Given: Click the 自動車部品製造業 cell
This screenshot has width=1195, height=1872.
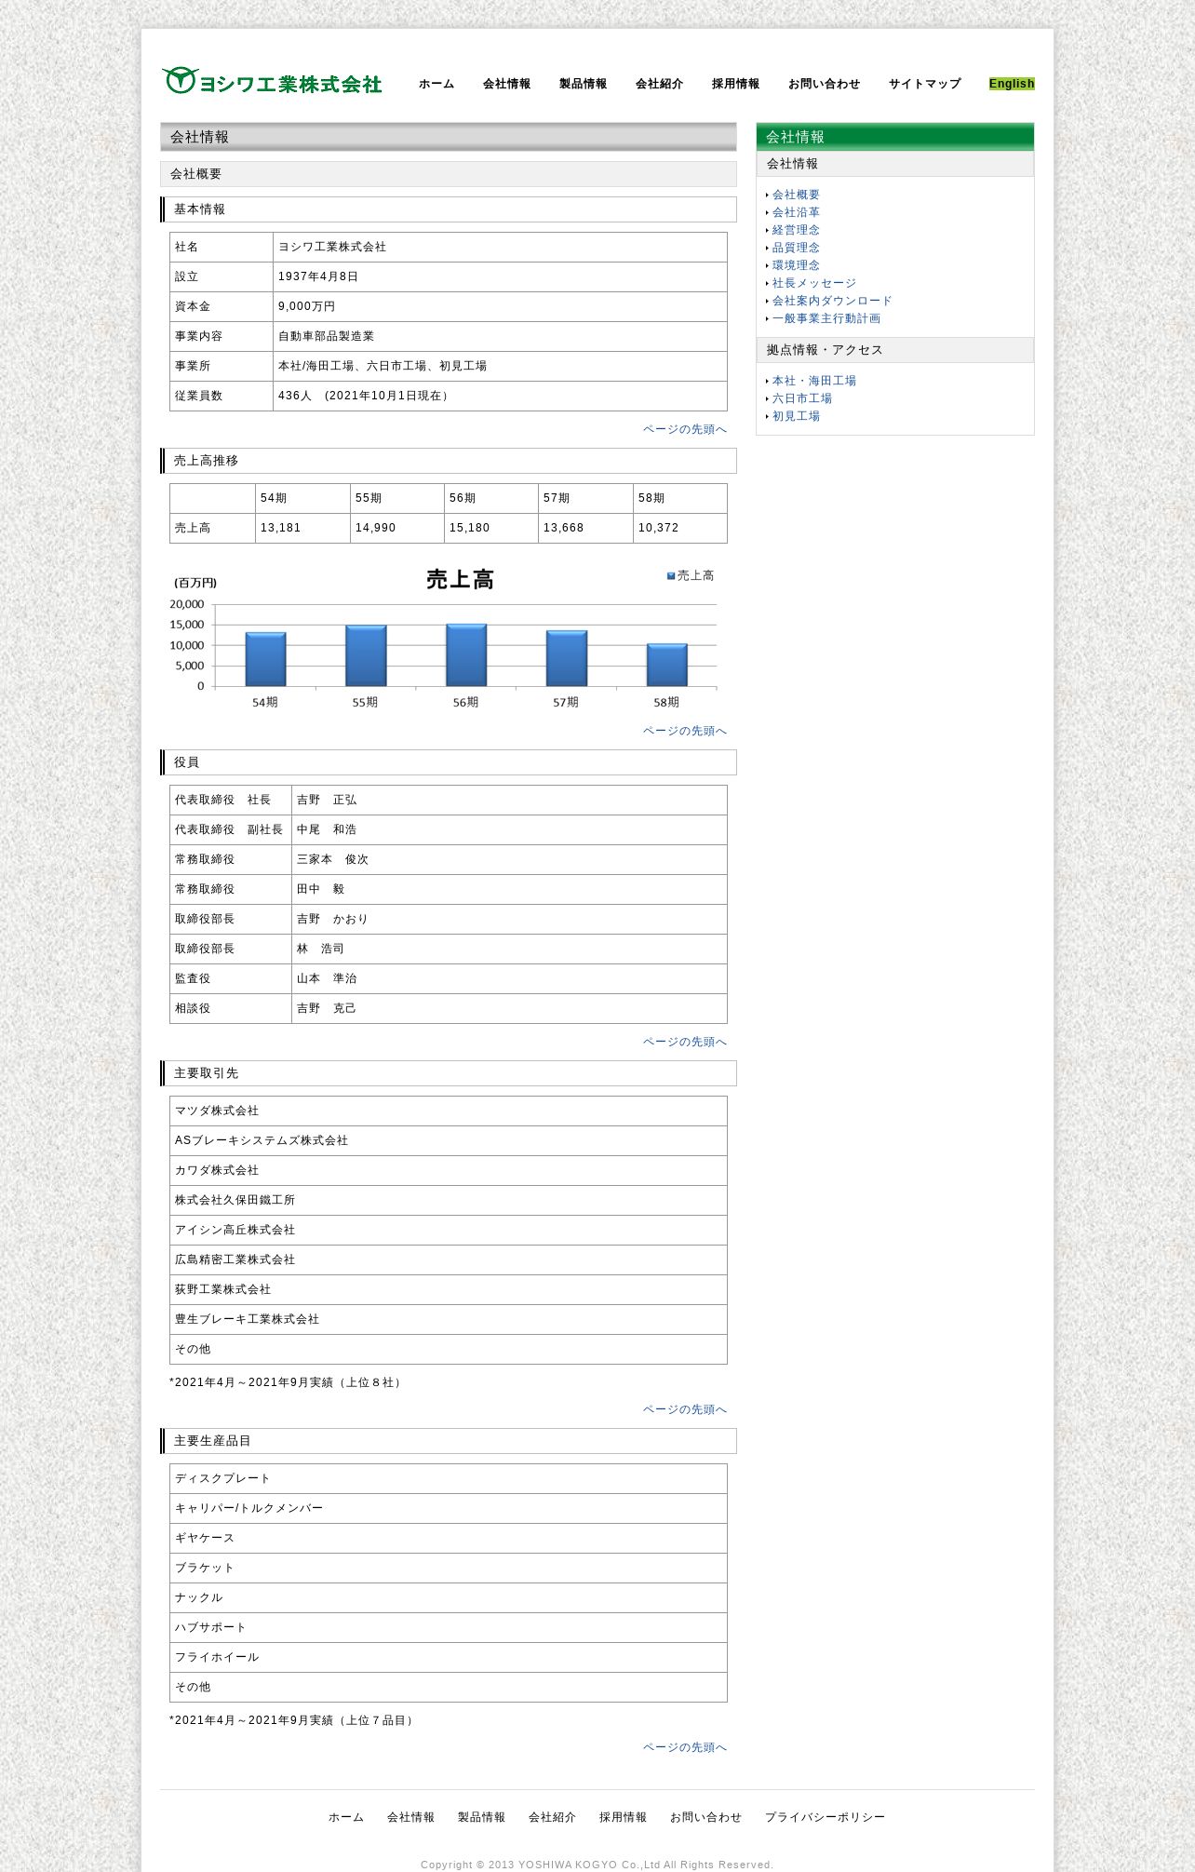Looking at the screenshot, I should tap(500, 336).
